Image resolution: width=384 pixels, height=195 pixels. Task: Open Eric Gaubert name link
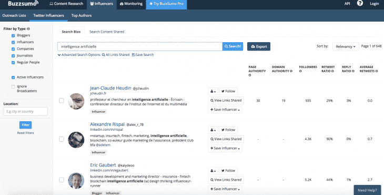tap(103, 165)
